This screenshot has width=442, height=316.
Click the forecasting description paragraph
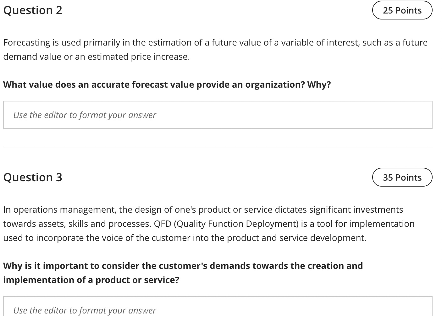(x=215, y=49)
